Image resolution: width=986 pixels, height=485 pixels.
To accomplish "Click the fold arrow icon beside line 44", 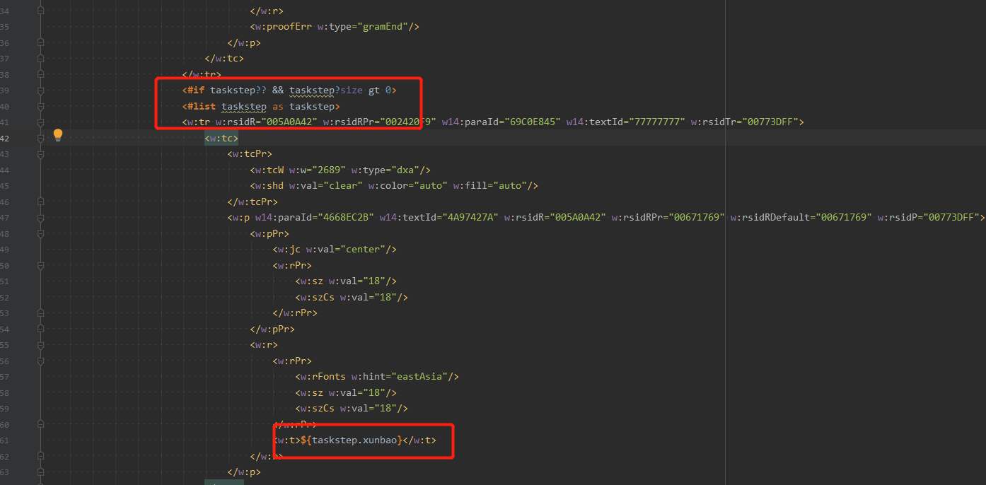I will (40, 170).
